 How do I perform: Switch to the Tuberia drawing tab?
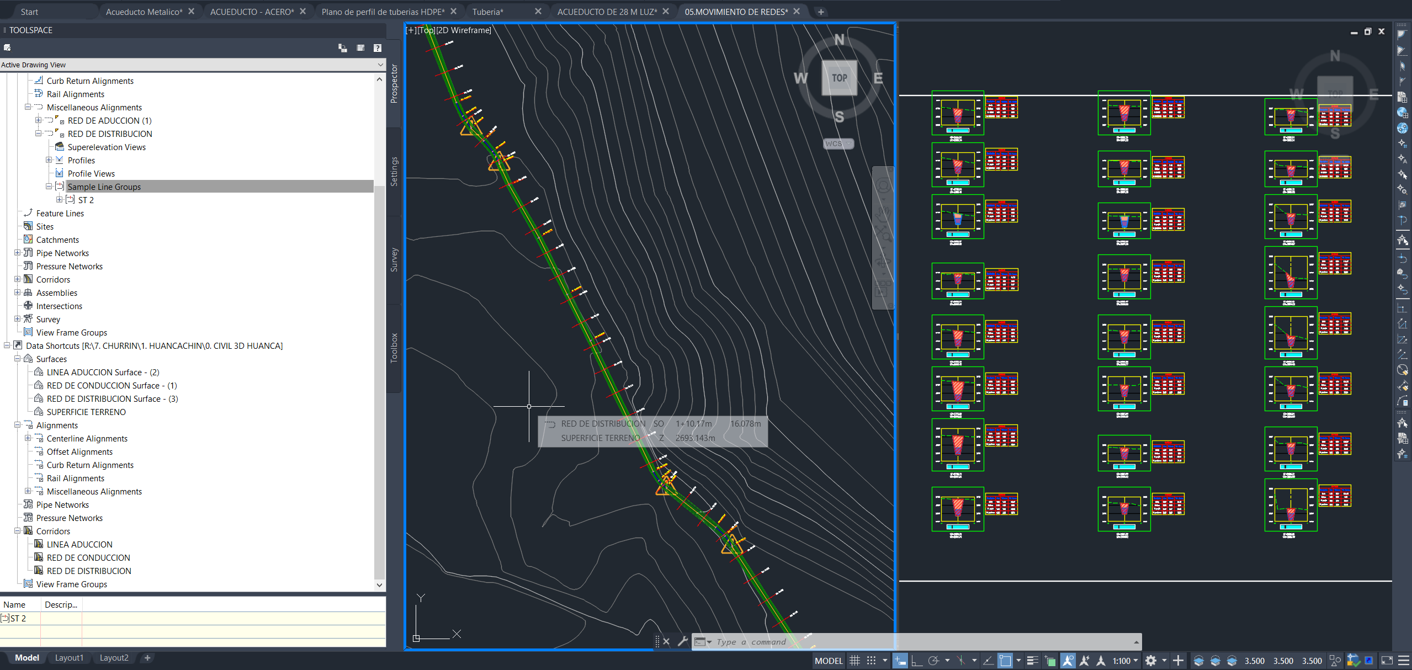[489, 11]
